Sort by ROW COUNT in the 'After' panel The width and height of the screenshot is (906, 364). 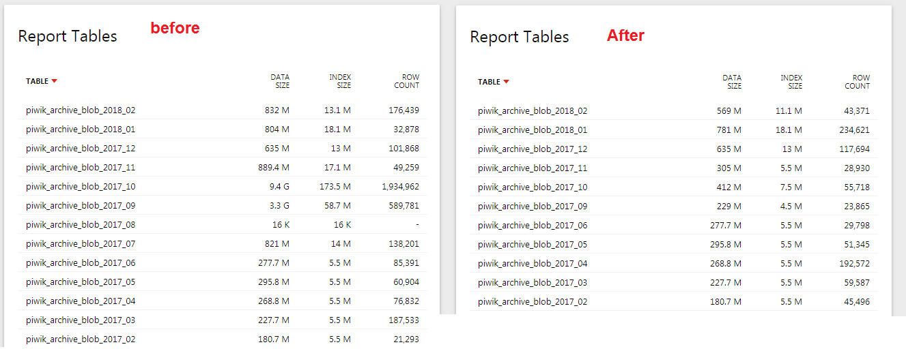[x=858, y=82]
